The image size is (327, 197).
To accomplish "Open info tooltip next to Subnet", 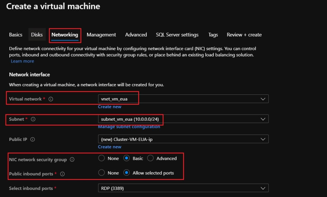I will tap(33, 119).
